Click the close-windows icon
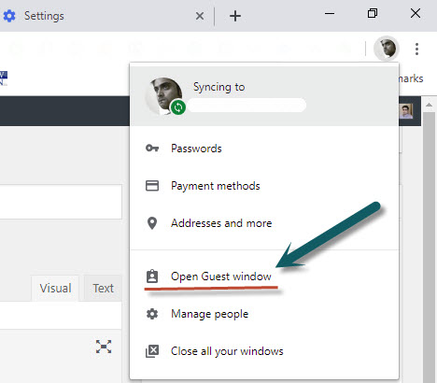Screen dimensions: 437x383 coord(152,351)
